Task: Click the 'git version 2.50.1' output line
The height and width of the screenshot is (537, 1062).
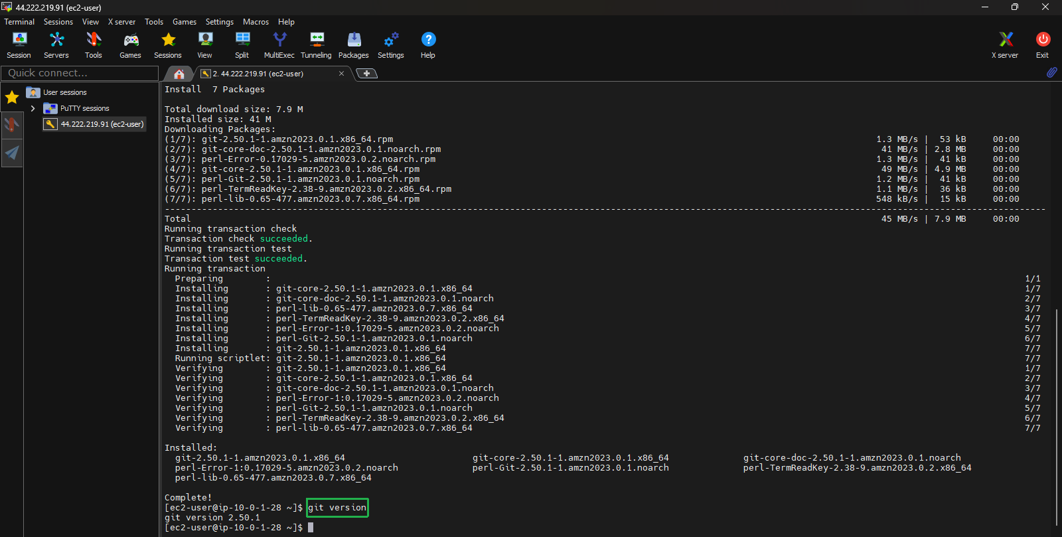Action: (212, 518)
